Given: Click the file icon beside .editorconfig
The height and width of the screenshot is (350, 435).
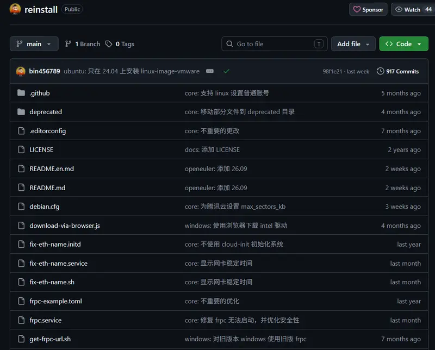Looking at the screenshot, I should pos(21,130).
